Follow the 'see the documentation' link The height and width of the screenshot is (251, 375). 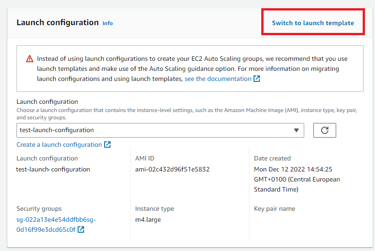pyautogui.click(x=218, y=79)
